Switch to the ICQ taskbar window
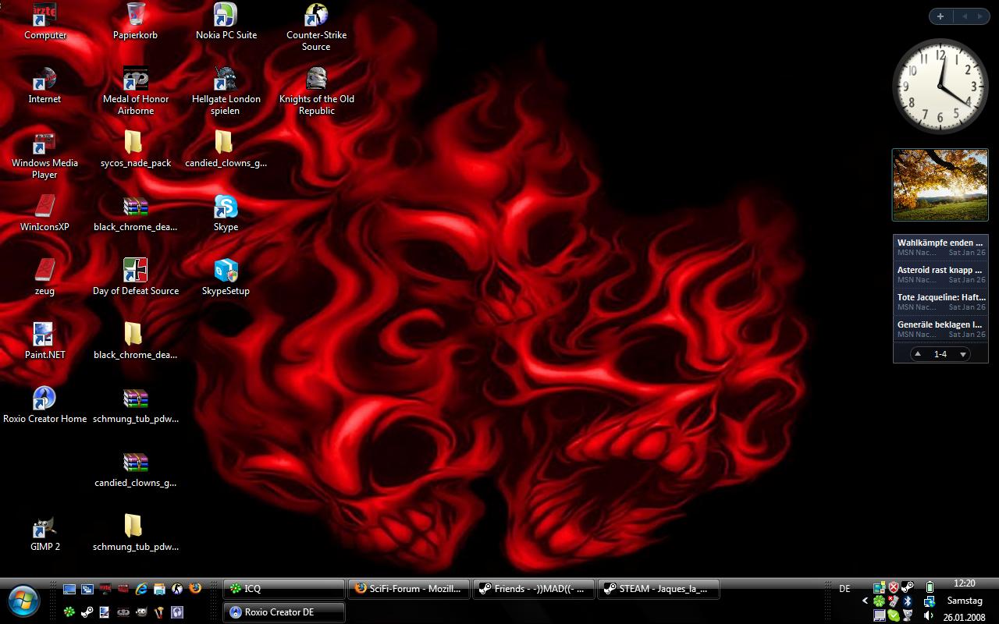Image resolution: width=999 pixels, height=624 pixels. point(284,589)
